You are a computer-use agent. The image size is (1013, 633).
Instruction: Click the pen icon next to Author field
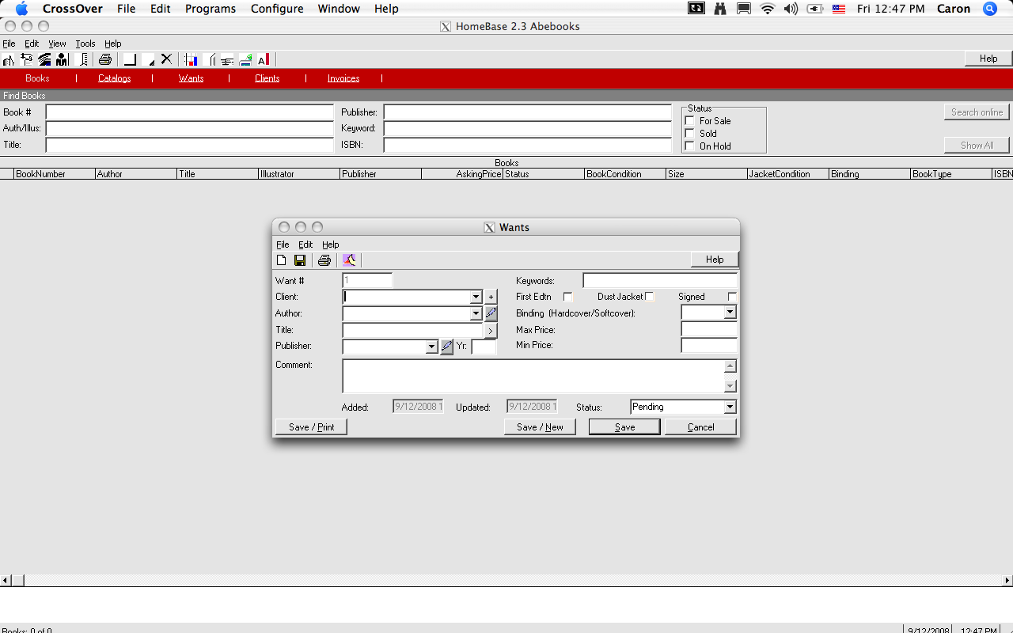(x=491, y=313)
